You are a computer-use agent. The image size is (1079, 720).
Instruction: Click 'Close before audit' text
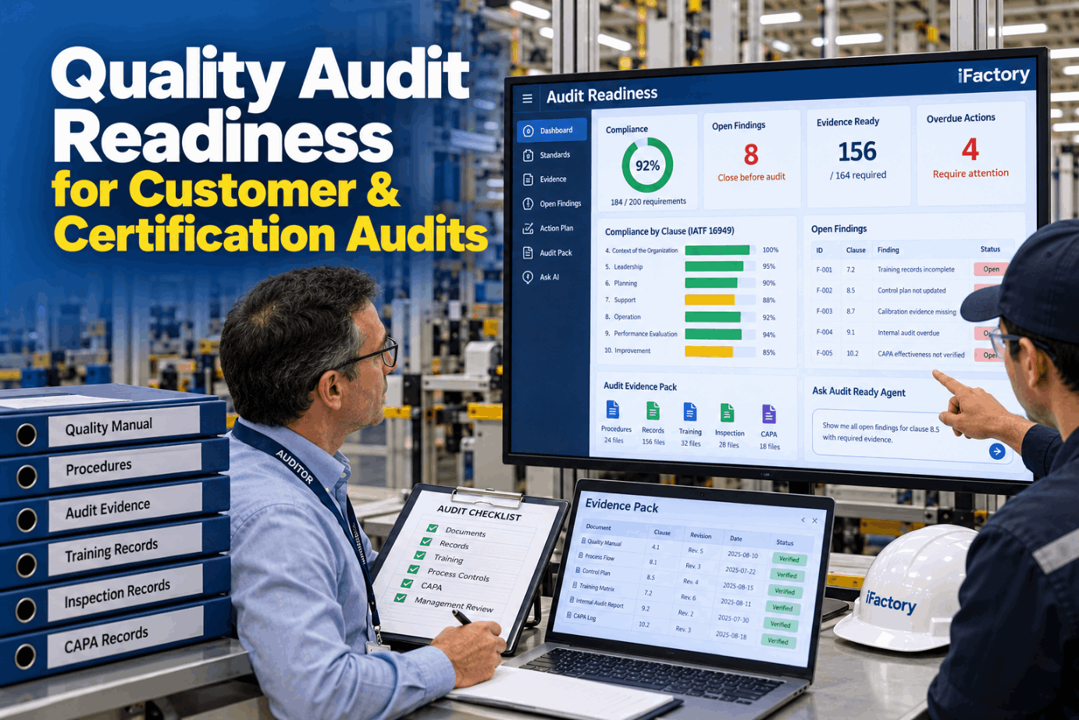point(751,177)
